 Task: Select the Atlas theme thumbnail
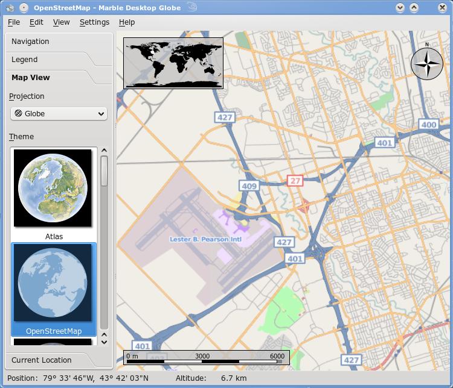click(x=53, y=189)
